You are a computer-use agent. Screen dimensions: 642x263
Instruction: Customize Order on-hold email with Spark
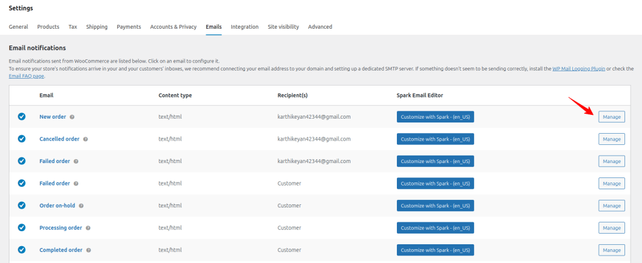pyautogui.click(x=435, y=206)
